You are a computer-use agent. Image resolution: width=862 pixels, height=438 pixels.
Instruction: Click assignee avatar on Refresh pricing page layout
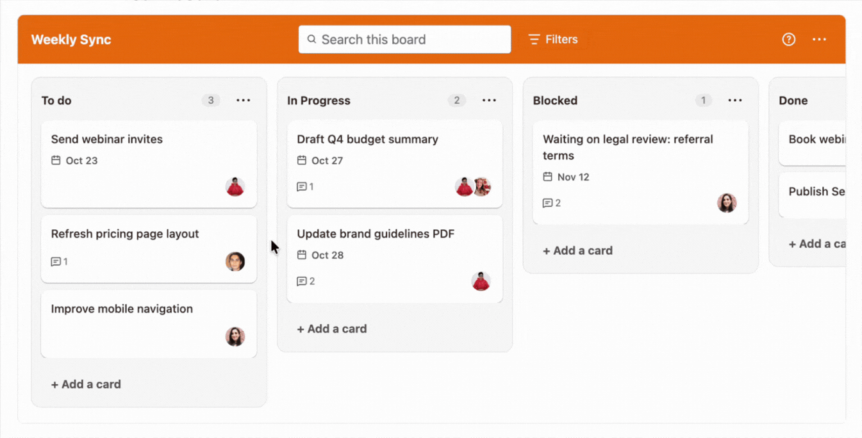[235, 261]
